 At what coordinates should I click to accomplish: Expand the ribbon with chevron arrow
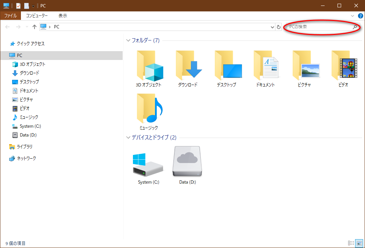[x=353, y=16]
